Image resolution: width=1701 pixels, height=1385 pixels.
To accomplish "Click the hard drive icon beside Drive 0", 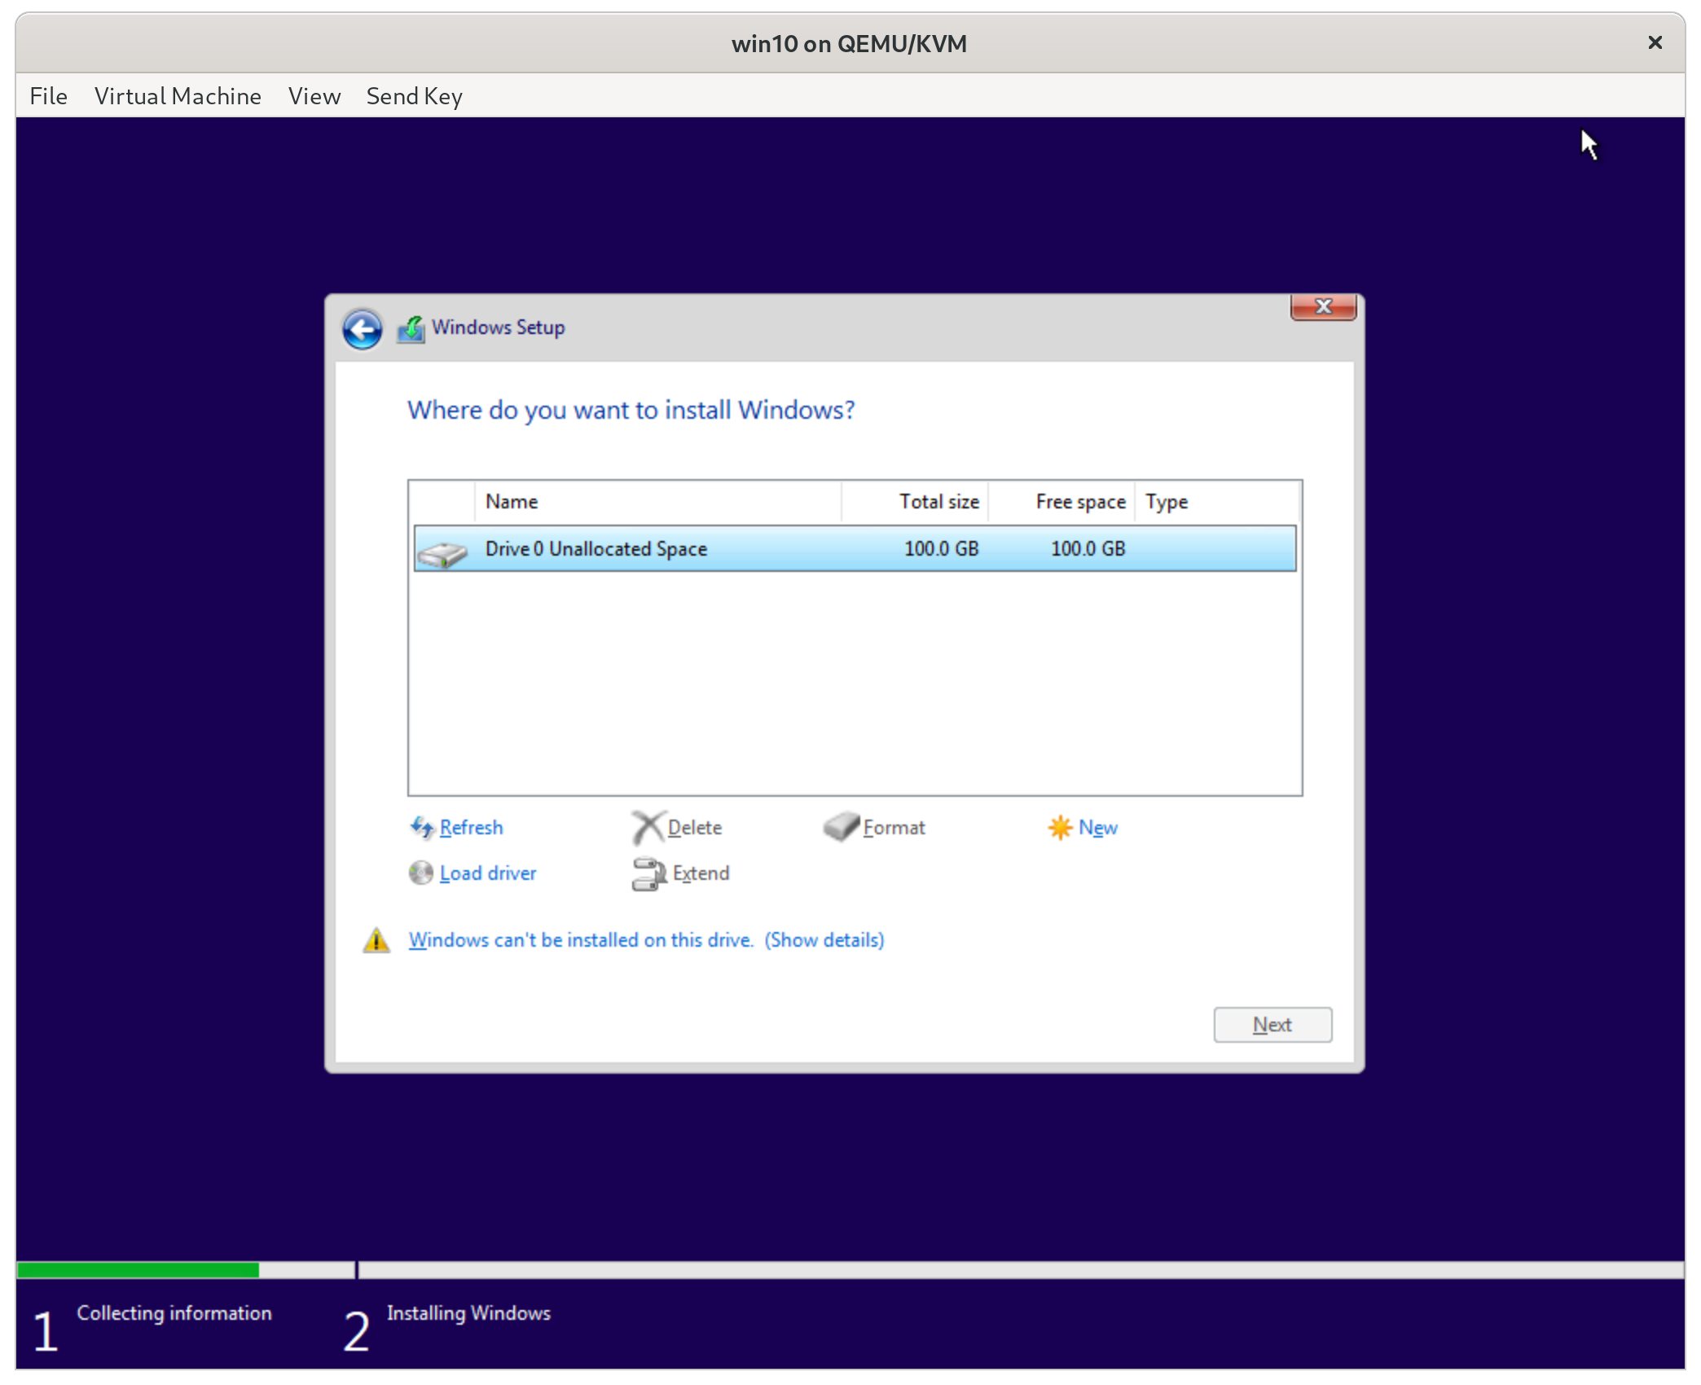I will point(442,548).
